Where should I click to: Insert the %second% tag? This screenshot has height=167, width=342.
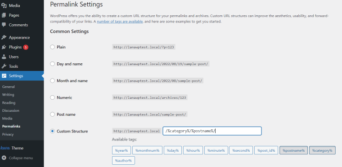pyautogui.click(x=241, y=150)
